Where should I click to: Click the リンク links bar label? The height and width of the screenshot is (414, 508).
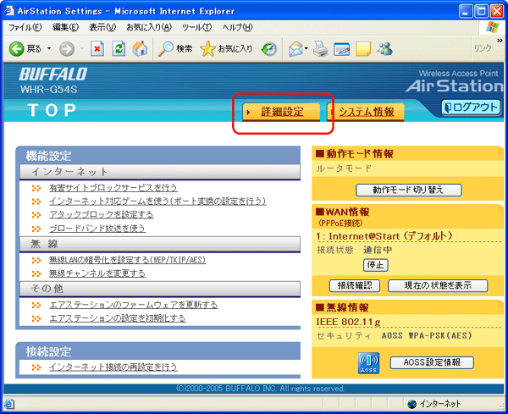click(483, 48)
